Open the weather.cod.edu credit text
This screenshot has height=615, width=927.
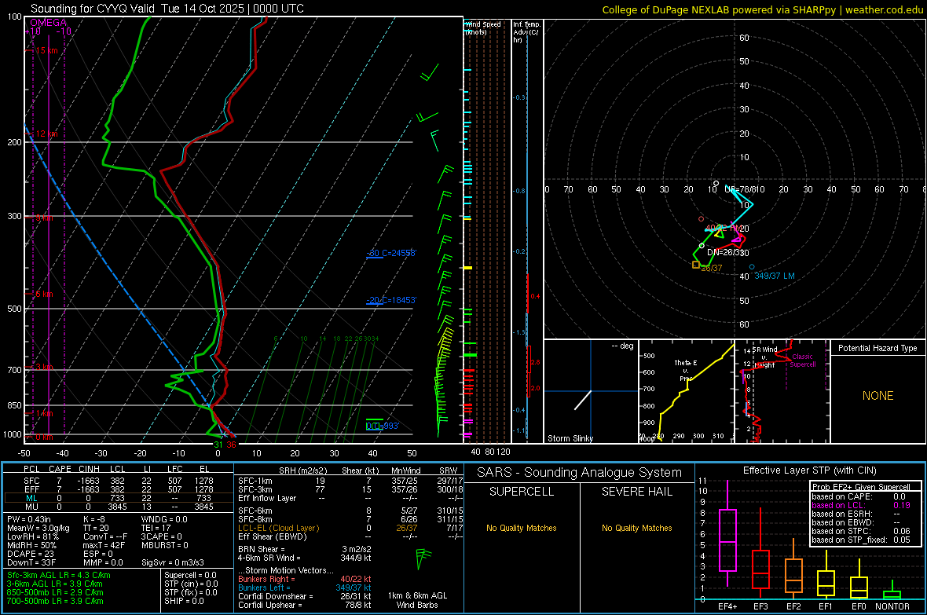coord(884,9)
